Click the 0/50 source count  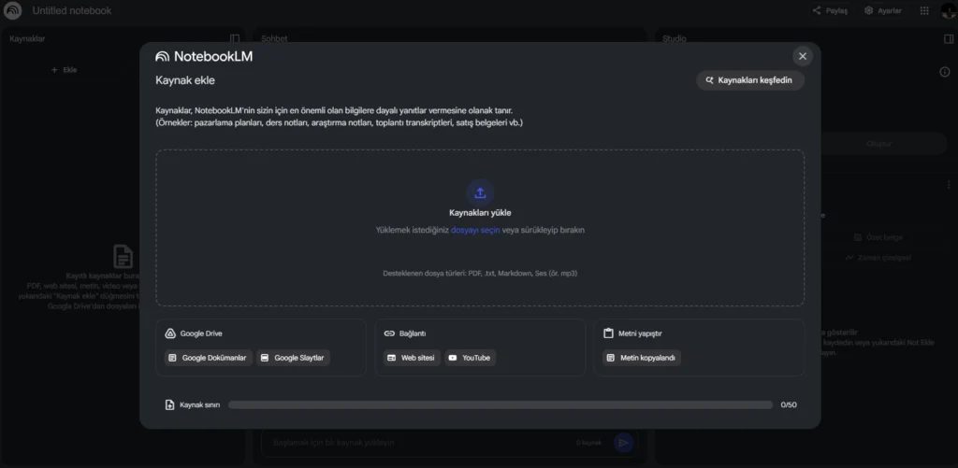[x=789, y=404]
